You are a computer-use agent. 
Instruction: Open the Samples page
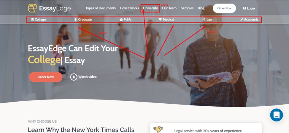click(187, 8)
